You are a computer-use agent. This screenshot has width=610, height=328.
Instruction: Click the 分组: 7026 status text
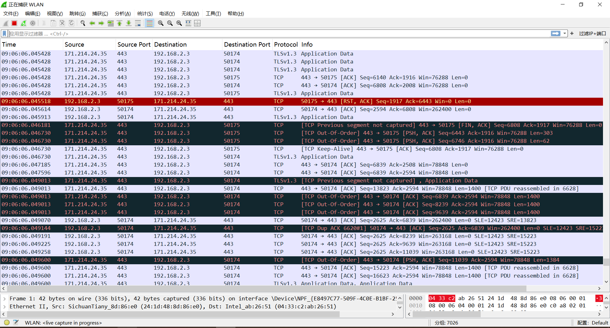tap(446, 323)
